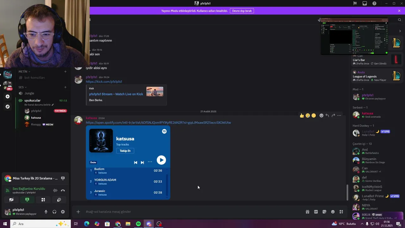The image size is (405, 228).
Task: Toggle noise suppression waveform icon
Action: pos(55,190)
